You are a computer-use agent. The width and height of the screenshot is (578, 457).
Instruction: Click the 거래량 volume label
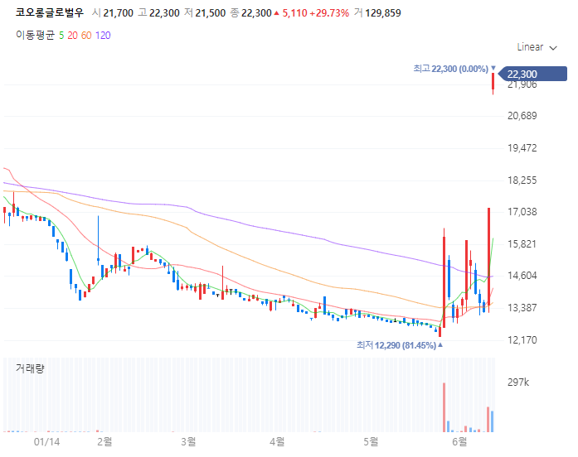(30, 368)
